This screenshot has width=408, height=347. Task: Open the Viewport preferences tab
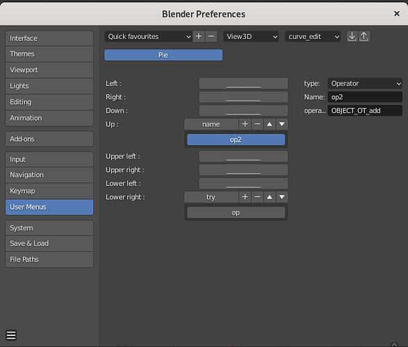point(49,70)
